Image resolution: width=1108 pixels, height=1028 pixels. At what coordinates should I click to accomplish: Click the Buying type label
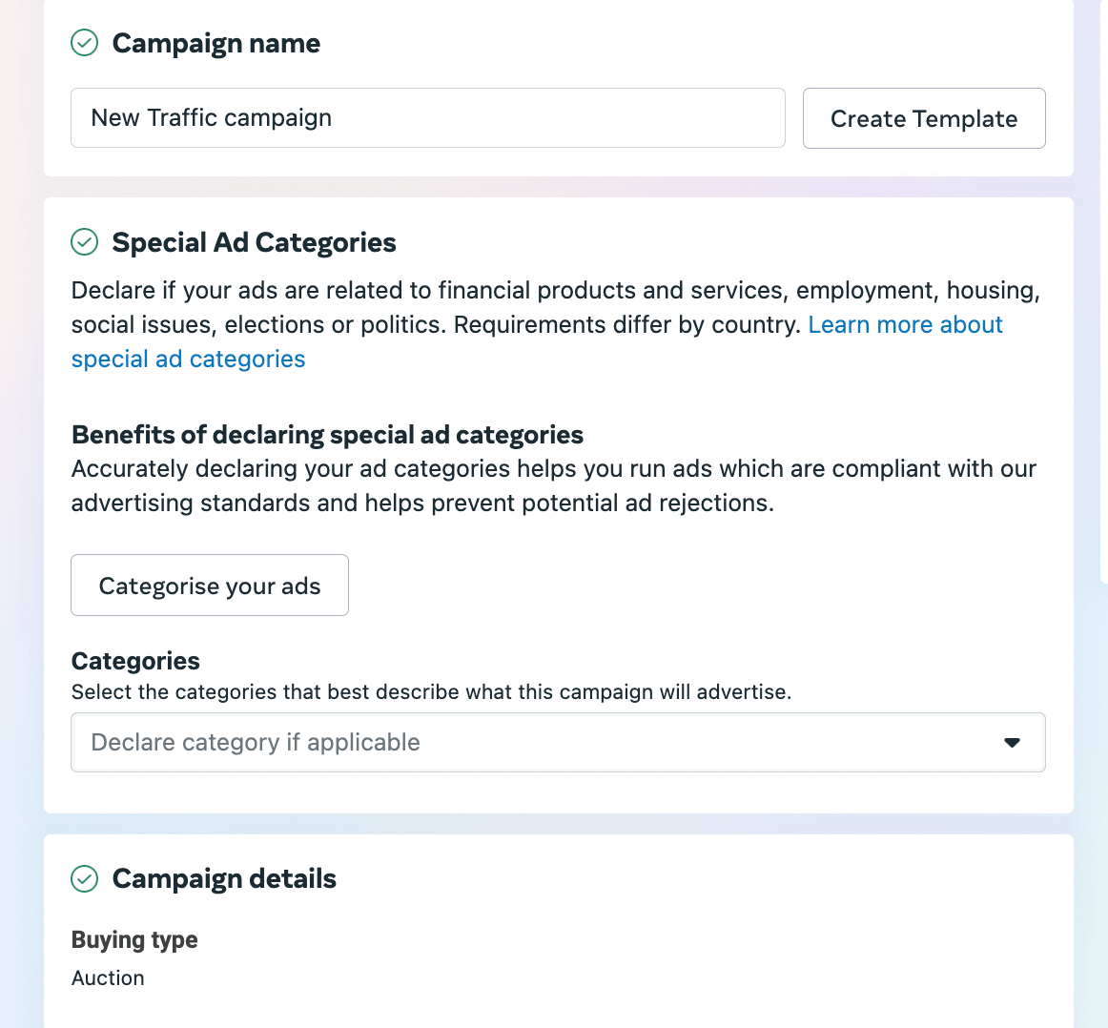134,940
